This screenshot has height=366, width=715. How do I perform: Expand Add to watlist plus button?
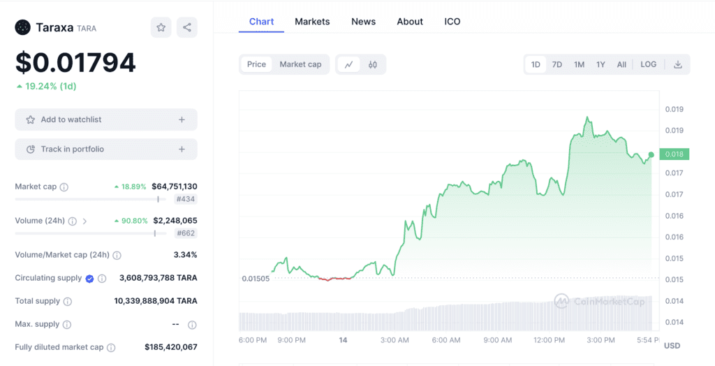[182, 119]
